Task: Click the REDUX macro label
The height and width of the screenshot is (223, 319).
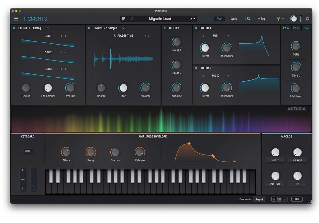Action: click(275, 161)
